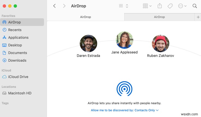Select Jane Appleseed's avatar
Image resolution: width=201 pixels, height=117 pixels.
coord(125,40)
